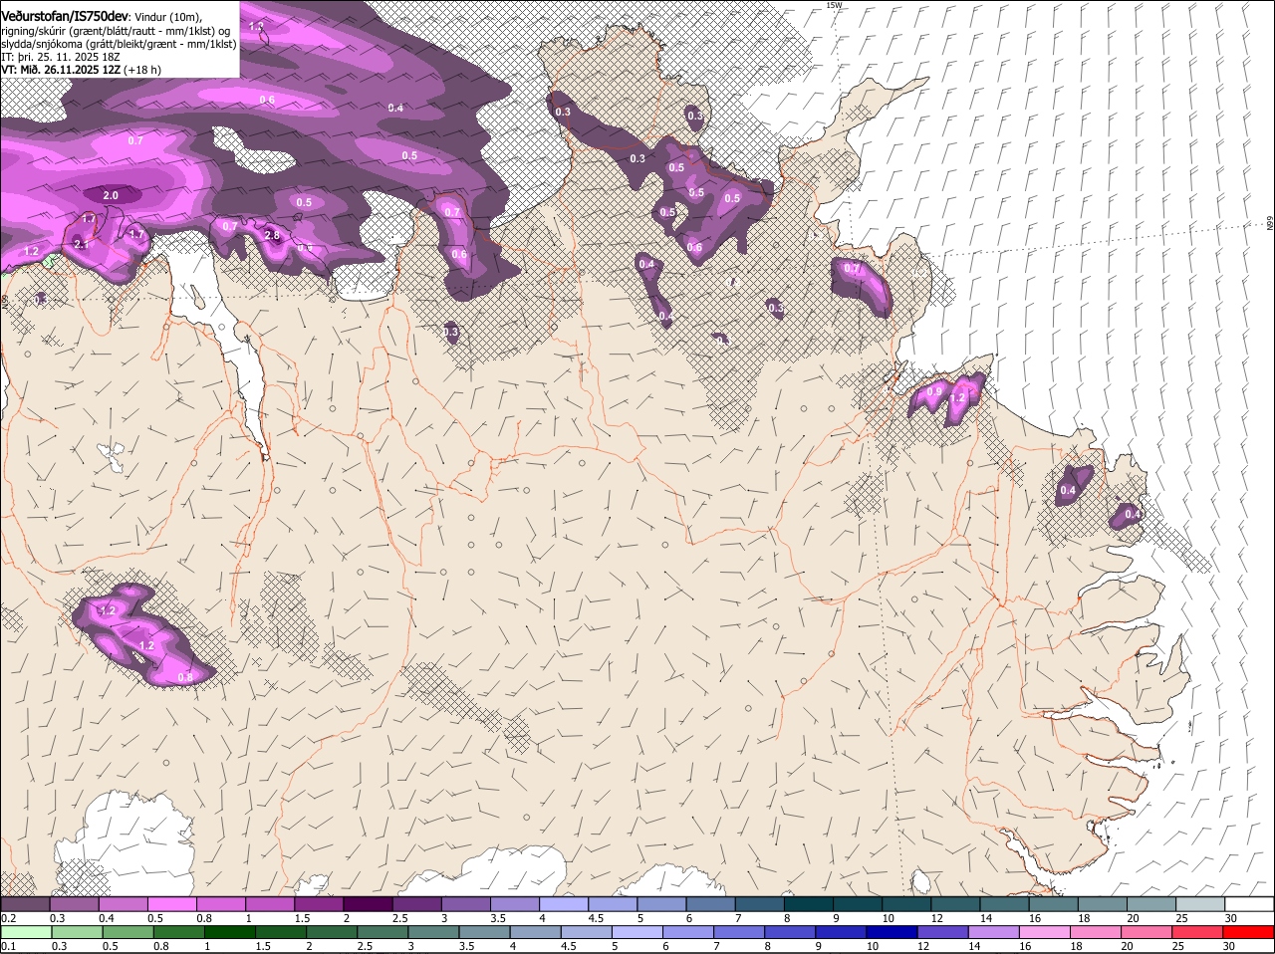
Task: Click the 15W longitude label
Action: (x=834, y=5)
